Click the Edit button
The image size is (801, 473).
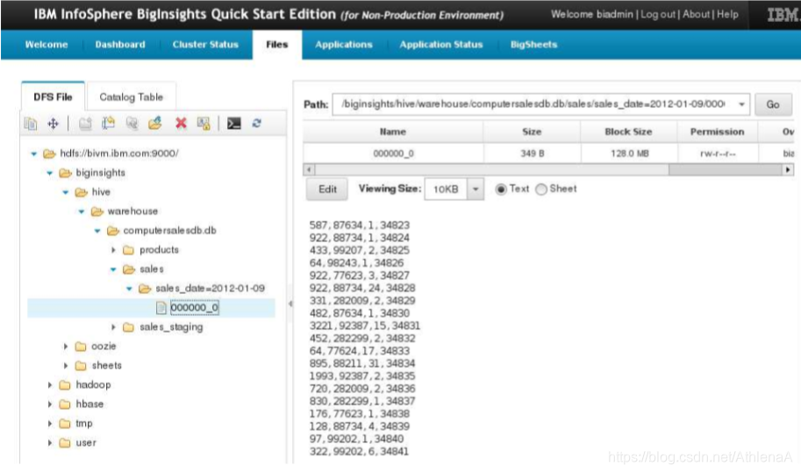click(x=327, y=190)
